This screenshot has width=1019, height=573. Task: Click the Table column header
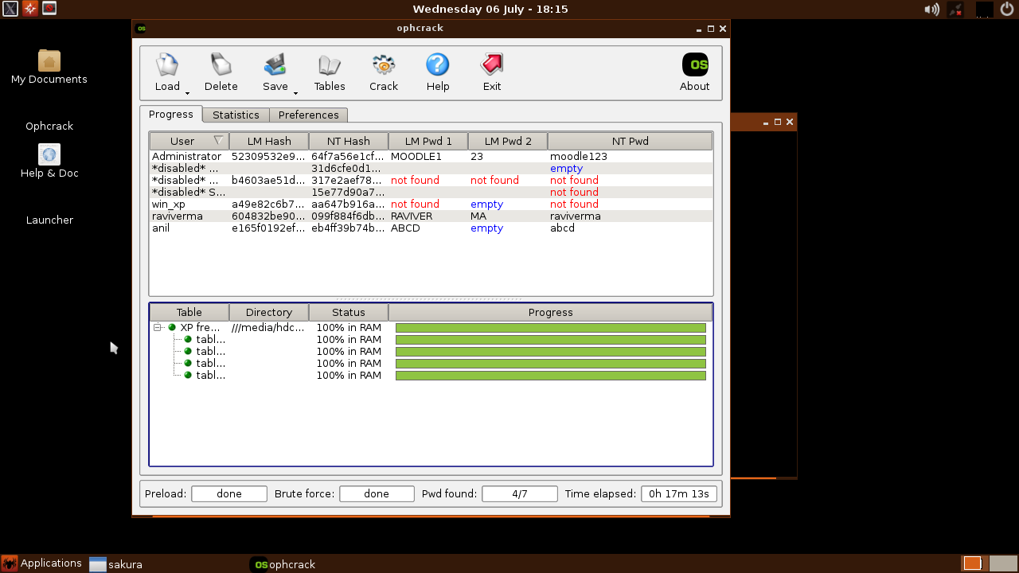pos(189,312)
